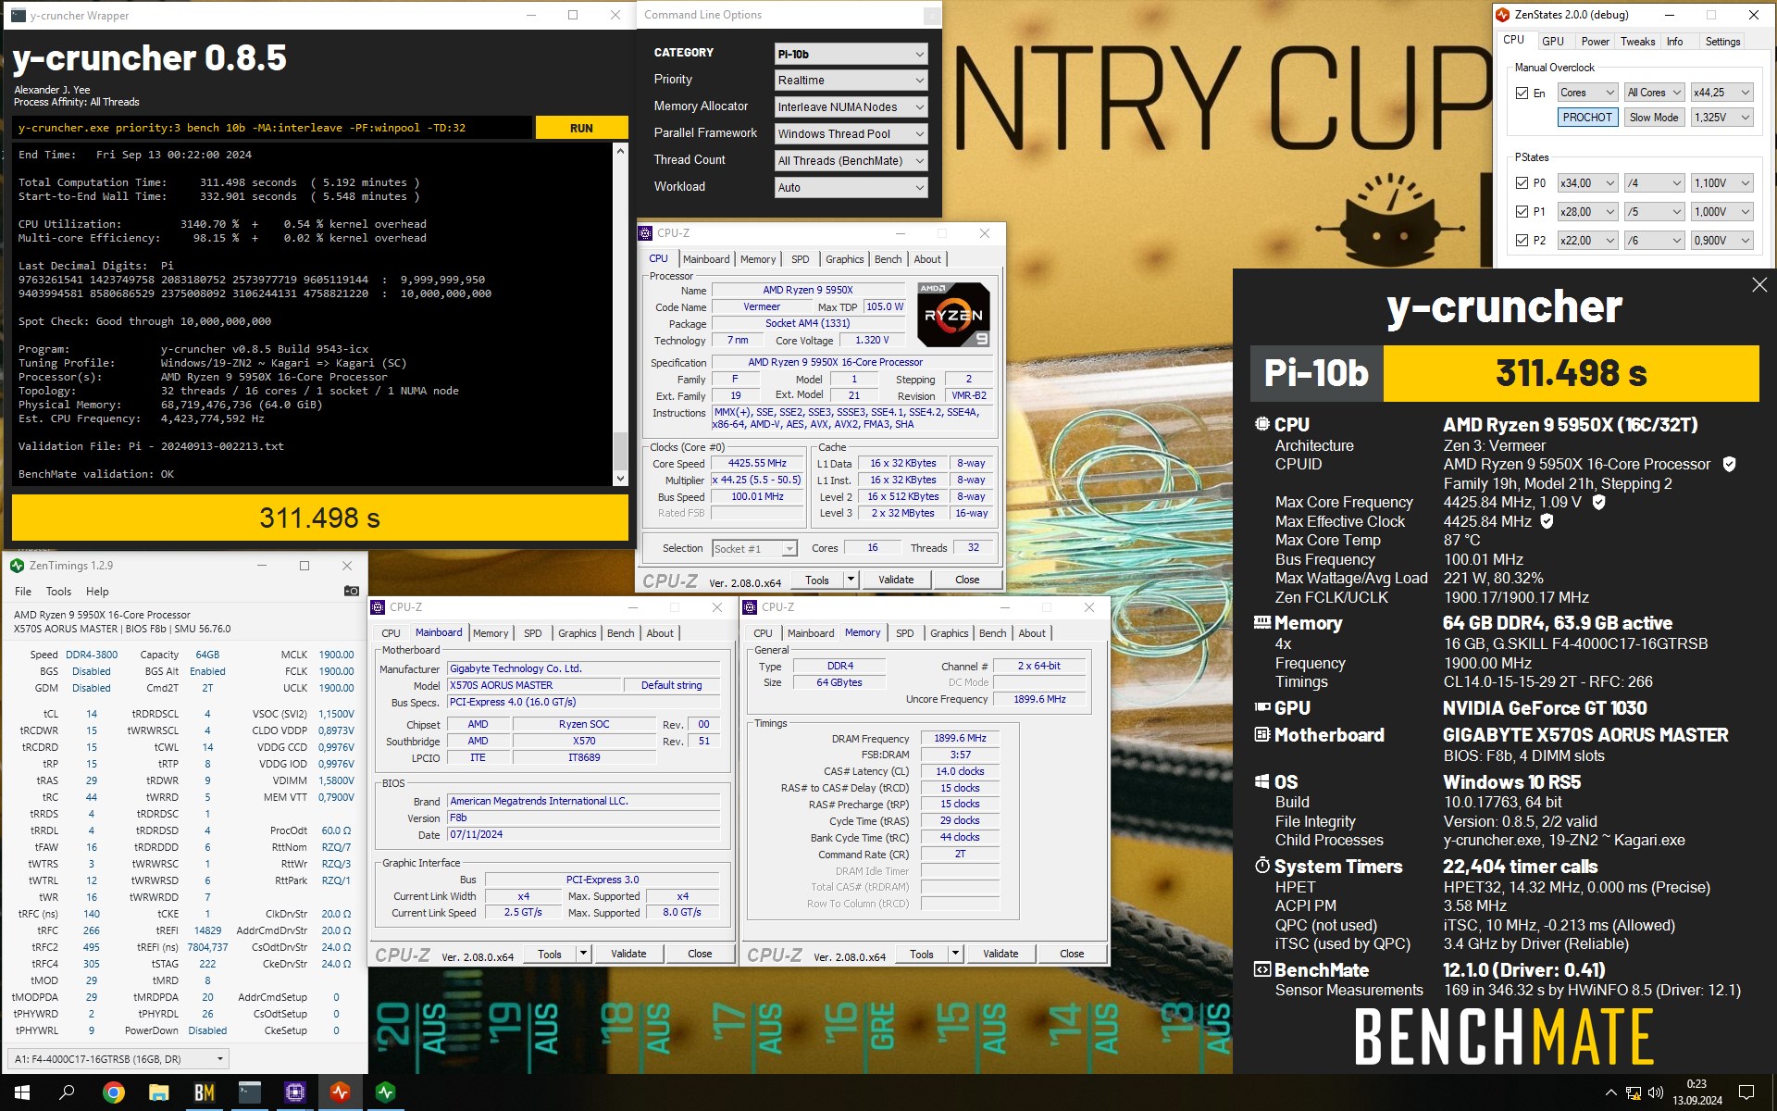Switch to ZenStates taskbar icon
Image resolution: width=1777 pixels, height=1111 pixels.
tap(340, 1092)
